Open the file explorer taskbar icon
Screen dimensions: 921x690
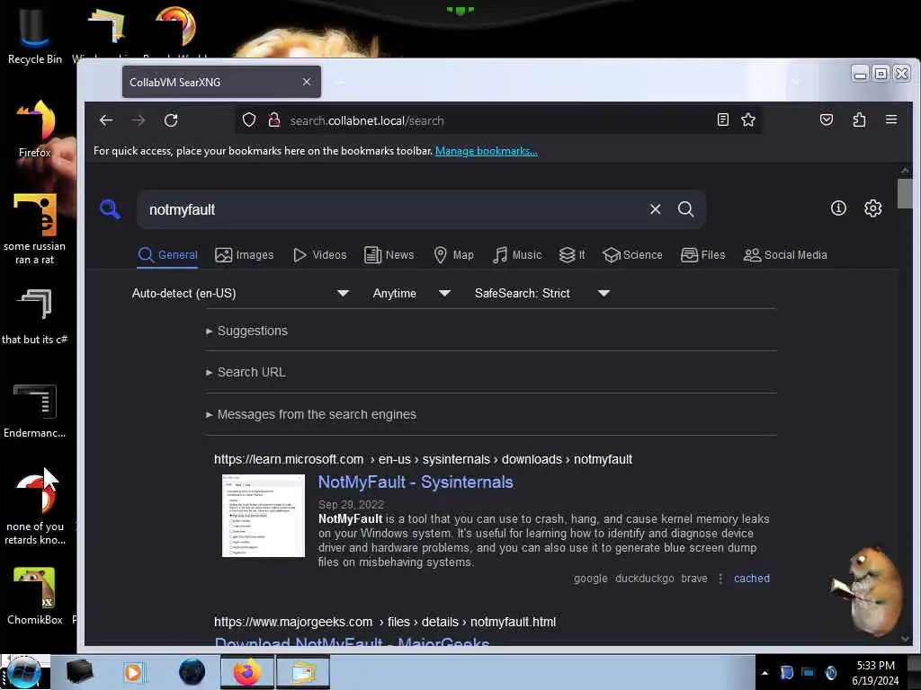pos(303,672)
